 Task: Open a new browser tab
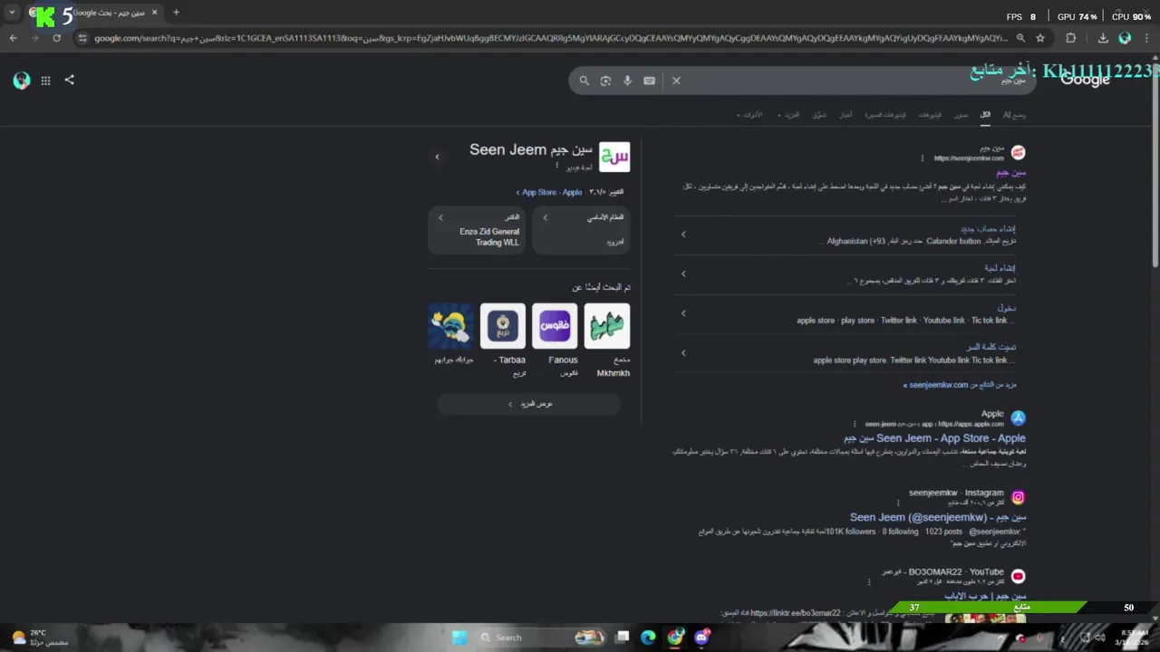pyautogui.click(x=176, y=13)
